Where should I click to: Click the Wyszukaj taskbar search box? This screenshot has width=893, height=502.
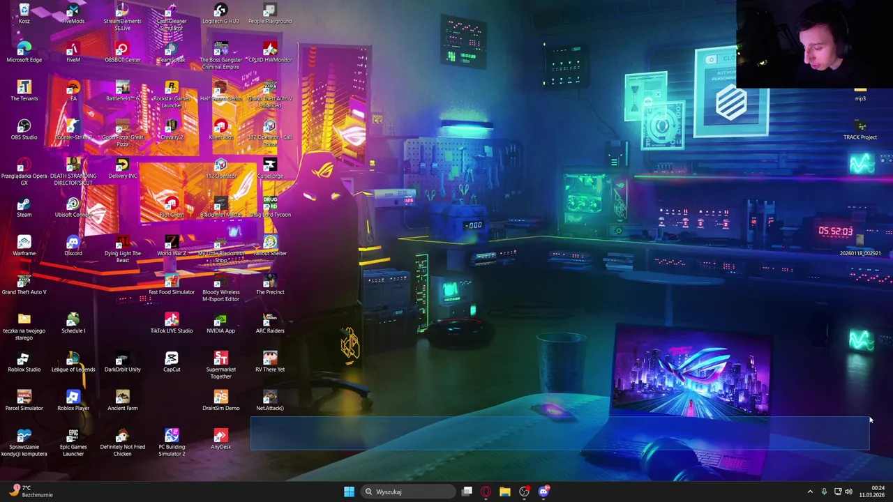(x=409, y=492)
